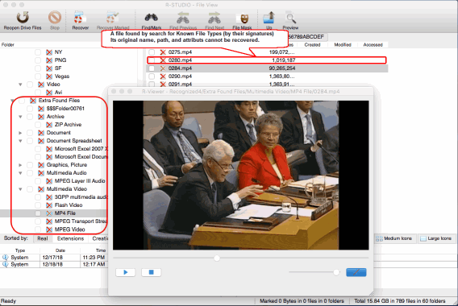Click the video playback position slider

[240, 258]
